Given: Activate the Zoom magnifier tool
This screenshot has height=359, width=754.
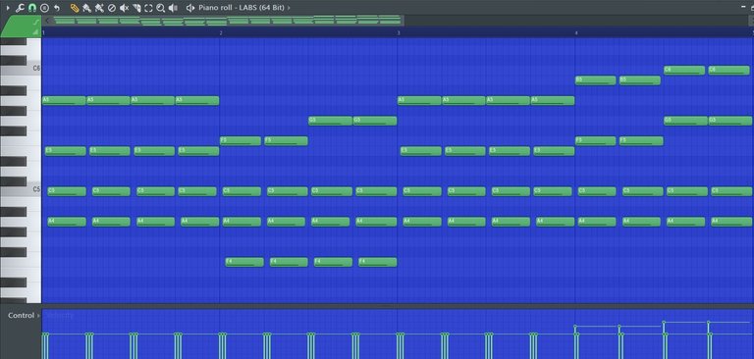Looking at the screenshot, I should (161, 8).
